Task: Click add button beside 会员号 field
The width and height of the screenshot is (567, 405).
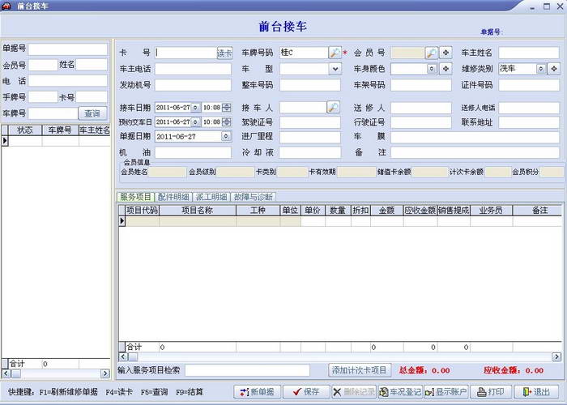Action: pos(446,53)
